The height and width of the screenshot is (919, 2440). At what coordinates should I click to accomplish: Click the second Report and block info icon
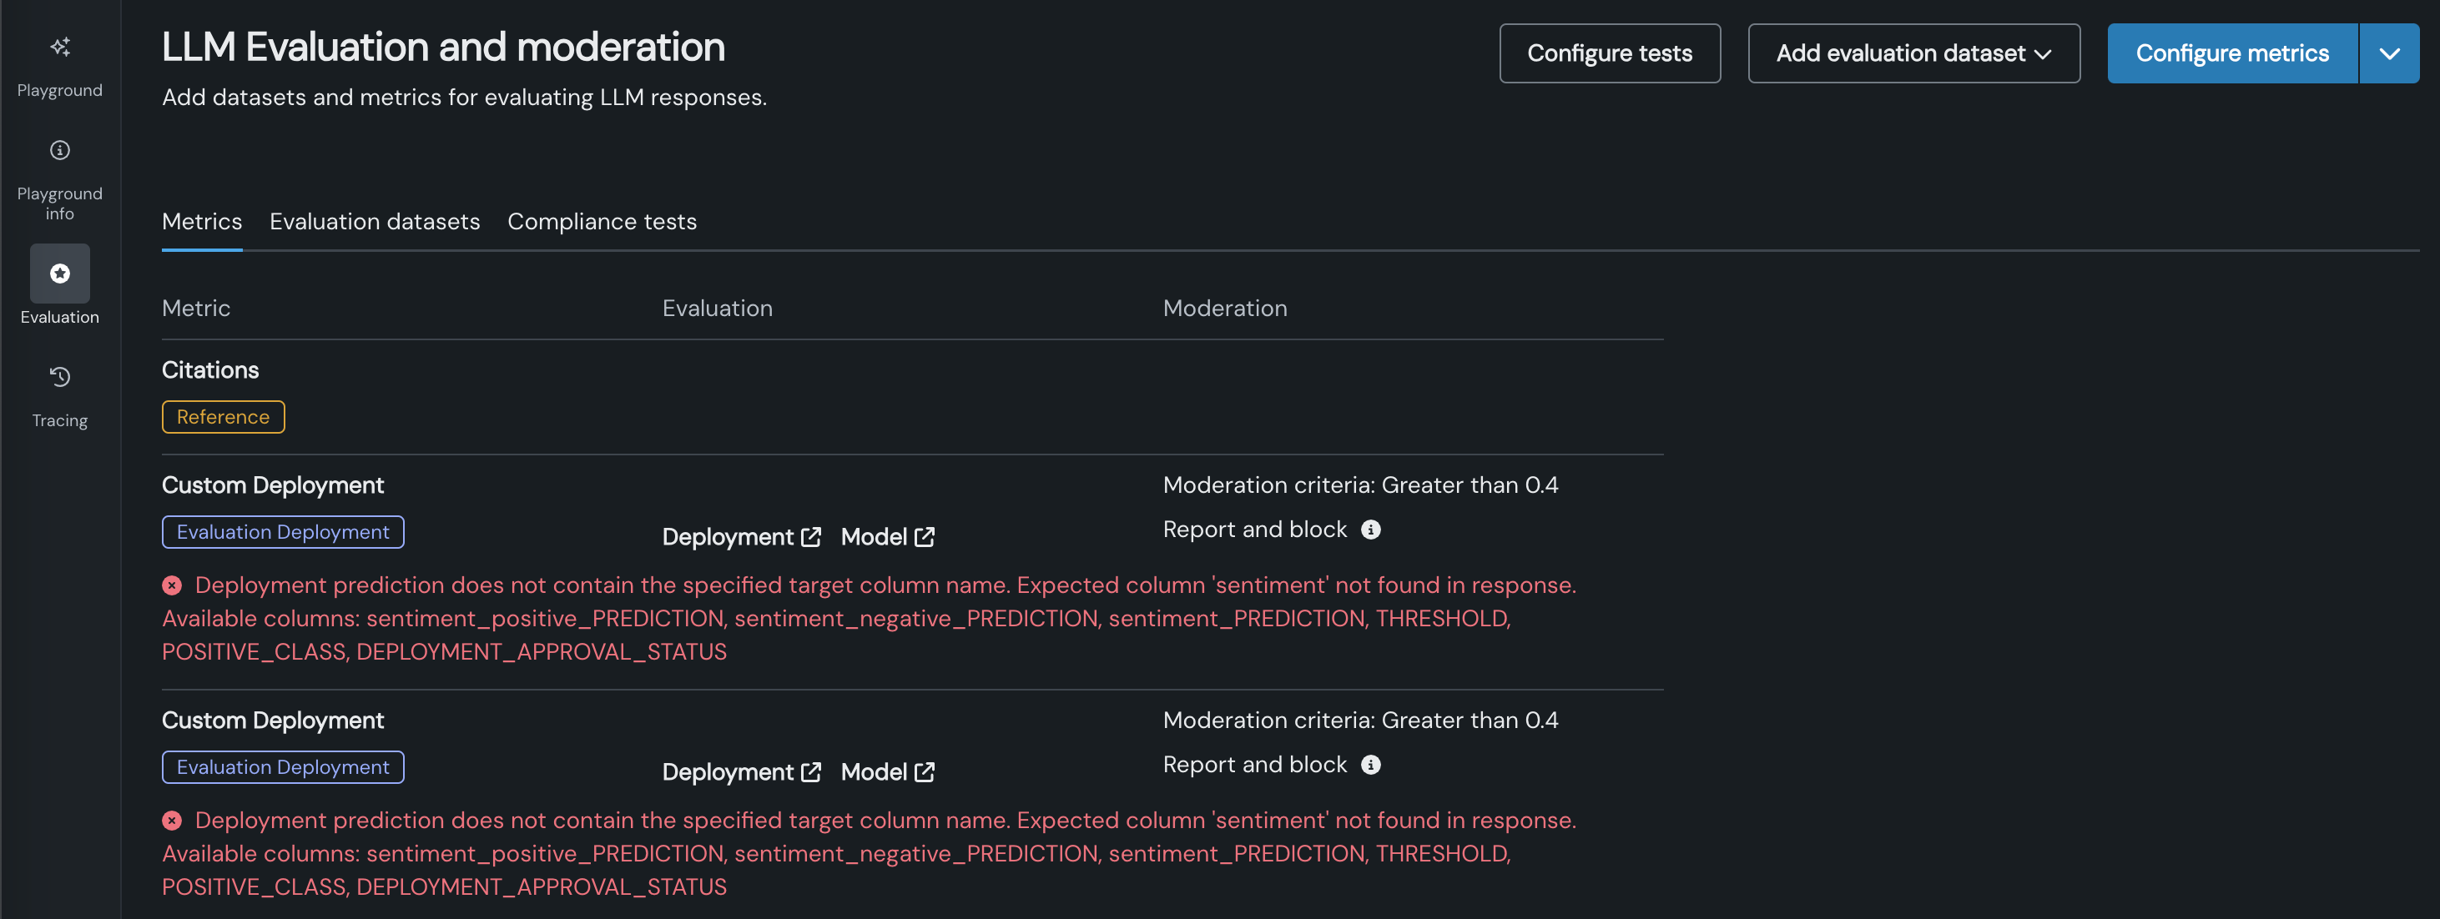[x=1370, y=765]
